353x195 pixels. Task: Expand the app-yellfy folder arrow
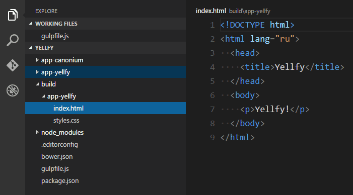pos(37,72)
